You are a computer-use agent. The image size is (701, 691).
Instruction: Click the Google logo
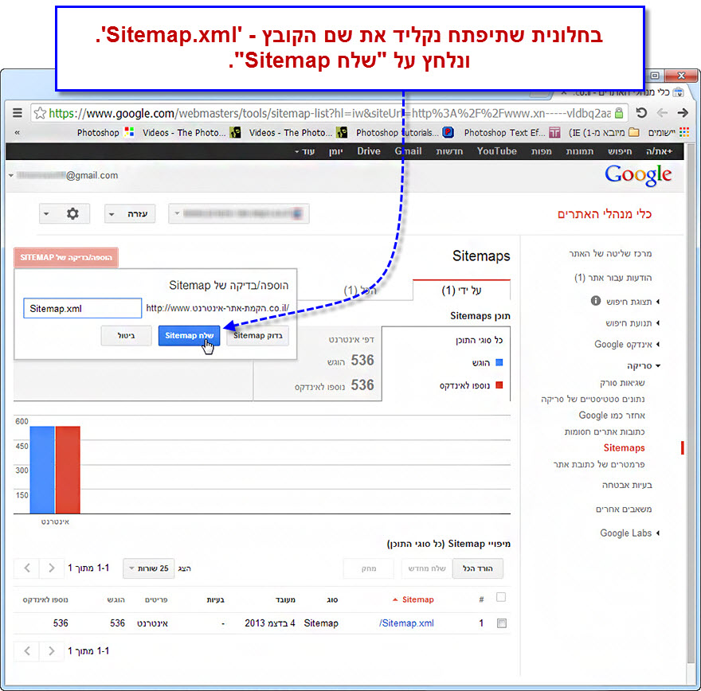pyautogui.click(x=638, y=175)
